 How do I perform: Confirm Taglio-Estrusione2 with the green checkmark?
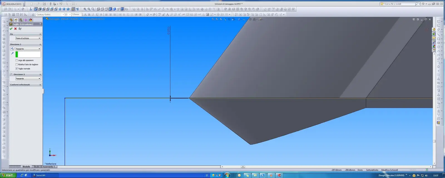(x=11, y=29)
